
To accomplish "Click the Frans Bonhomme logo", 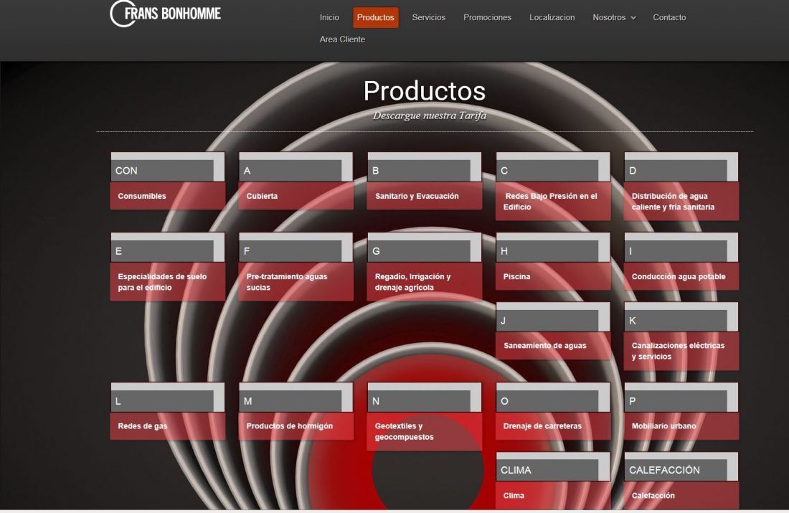I will pyautogui.click(x=166, y=14).
